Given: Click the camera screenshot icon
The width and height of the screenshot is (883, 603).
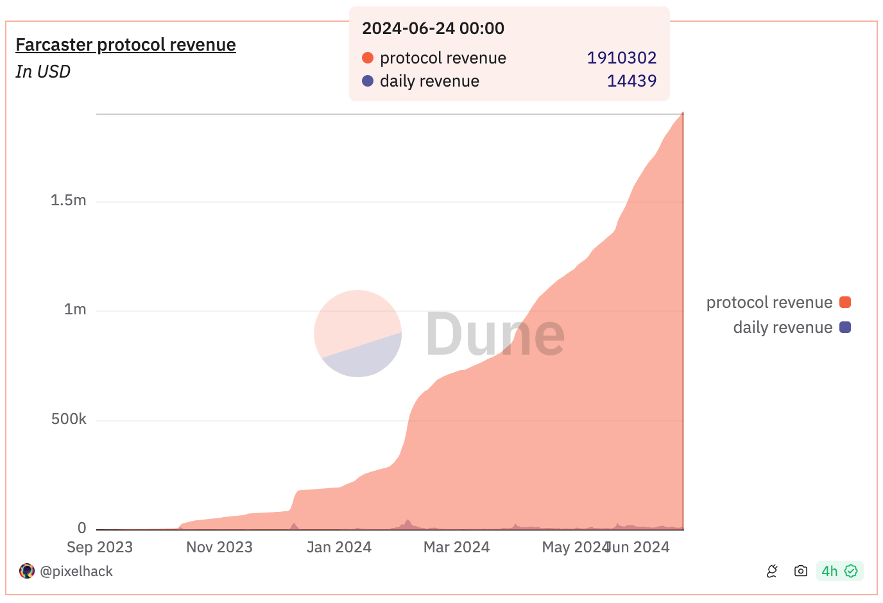Looking at the screenshot, I should [800, 570].
